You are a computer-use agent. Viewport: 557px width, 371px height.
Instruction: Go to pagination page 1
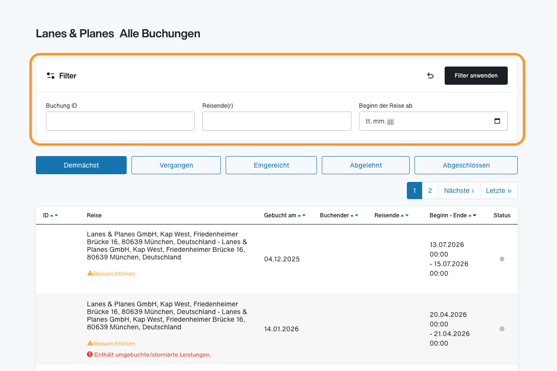(x=415, y=191)
